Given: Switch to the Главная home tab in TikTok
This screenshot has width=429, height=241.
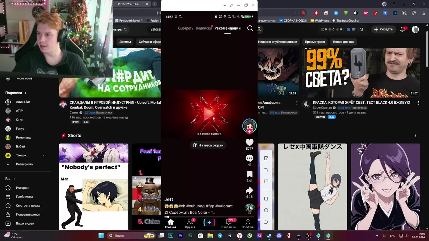Looking at the screenshot, I should point(171,223).
